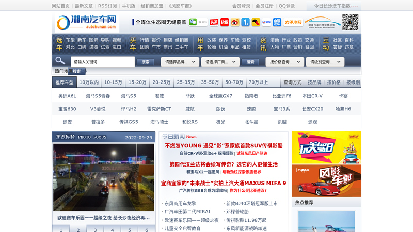Image resolution: width=413 pixels, height=232 pixels.
Task: Click the WeChat icon in the media row
Action: click(x=193, y=22)
